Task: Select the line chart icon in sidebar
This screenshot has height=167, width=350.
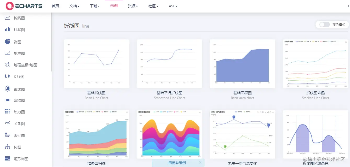Action: 8,18
